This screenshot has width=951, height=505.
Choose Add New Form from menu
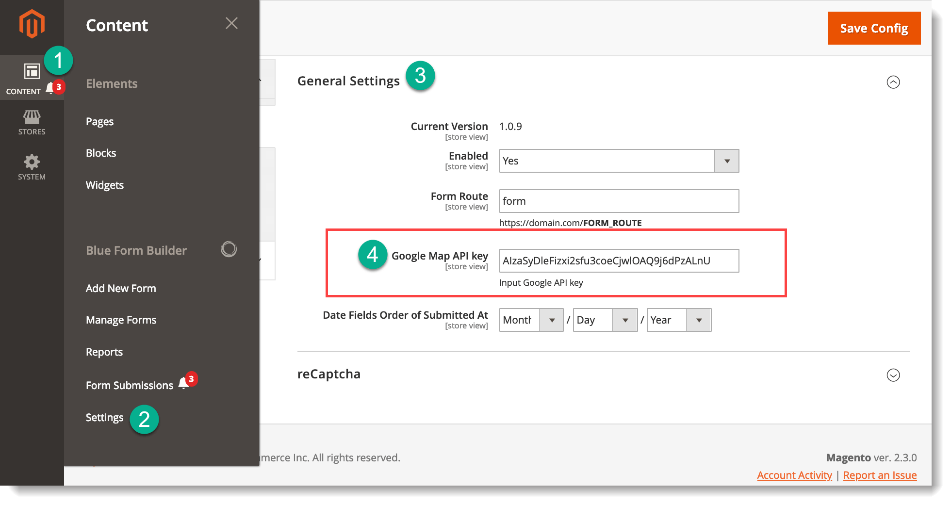coord(121,289)
